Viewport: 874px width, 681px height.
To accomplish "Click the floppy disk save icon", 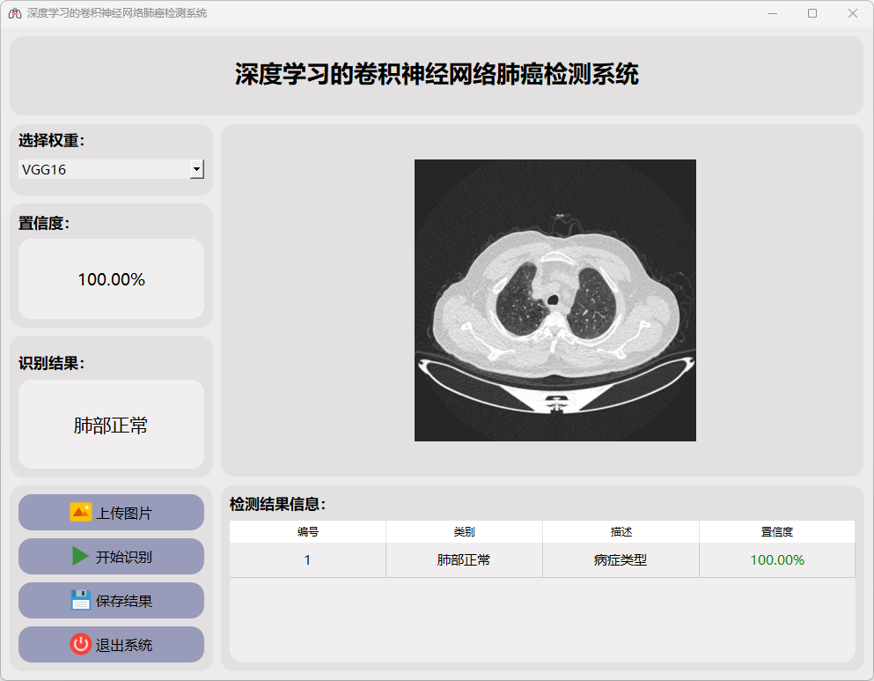I will (80, 601).
